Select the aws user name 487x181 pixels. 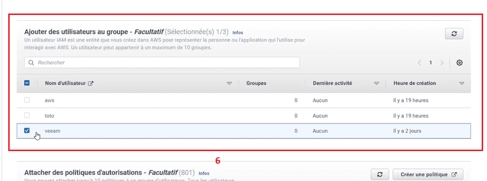(x=50, y=100)
